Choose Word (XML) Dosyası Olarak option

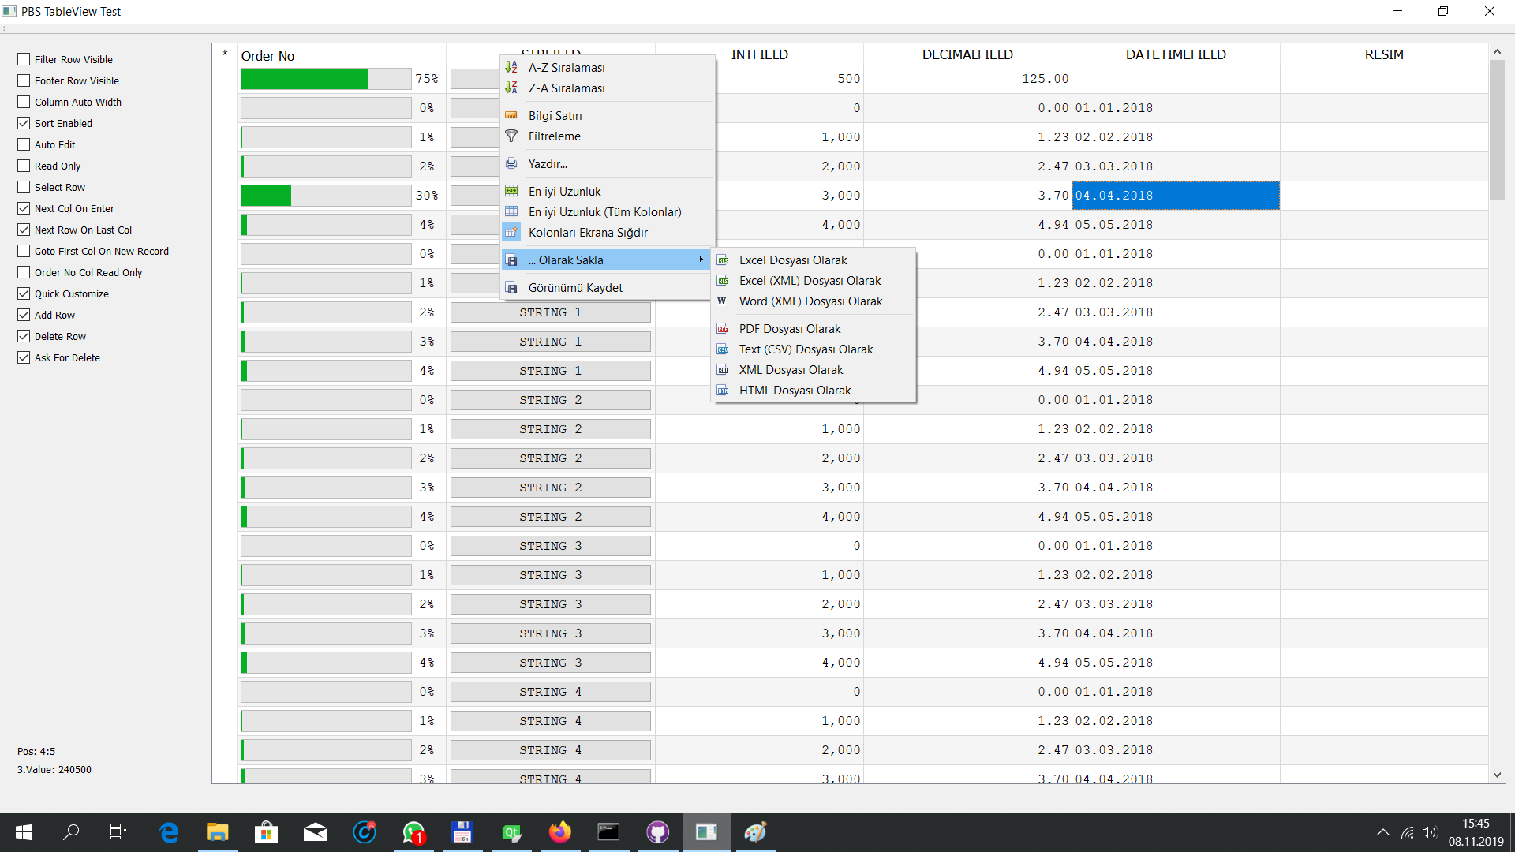(814, 301)
